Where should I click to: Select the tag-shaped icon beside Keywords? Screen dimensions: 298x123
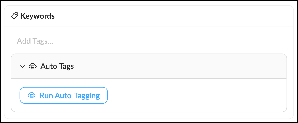point(15,16)
